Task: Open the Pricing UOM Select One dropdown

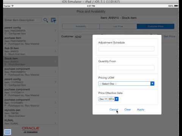Action: point(126,83)
